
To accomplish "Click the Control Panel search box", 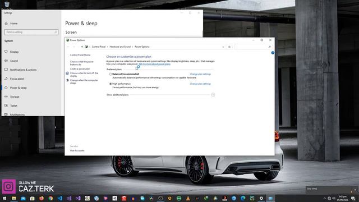I will tap(253, 47).
